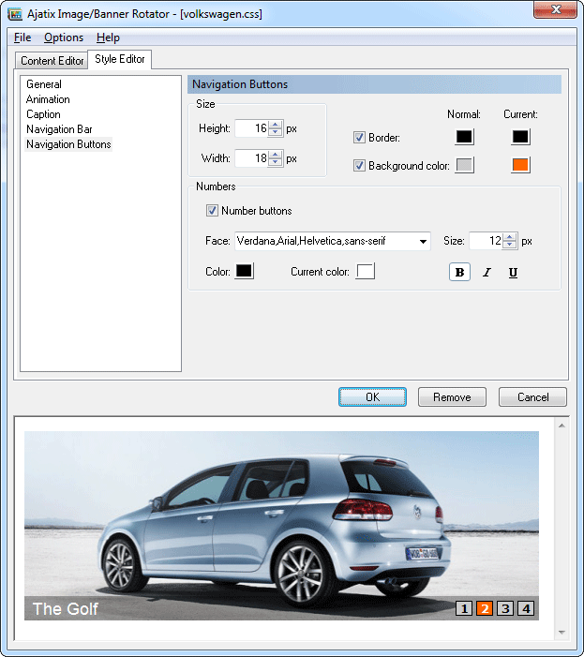The height and width of the screenshot is (657, 584).
Task: Toggle bold font style button
Action: point(459,273)
